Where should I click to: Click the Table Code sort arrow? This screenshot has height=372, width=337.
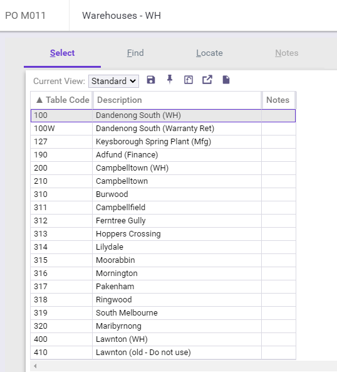[39, 100]
